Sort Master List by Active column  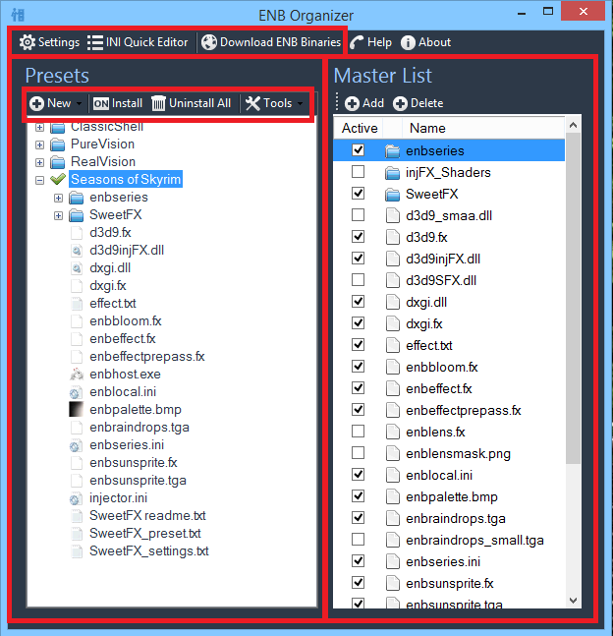(359, 128)
